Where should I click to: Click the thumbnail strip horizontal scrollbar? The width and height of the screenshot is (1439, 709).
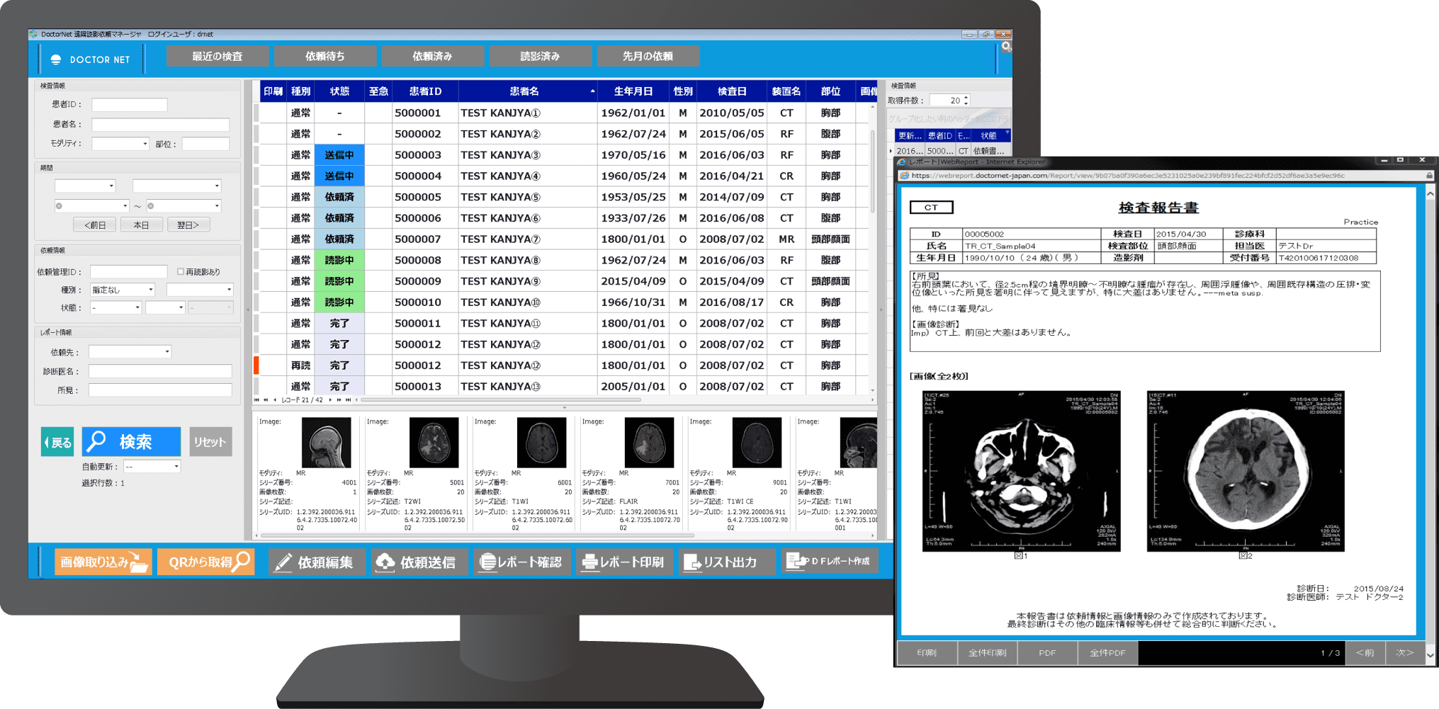[x=478, y=536]
